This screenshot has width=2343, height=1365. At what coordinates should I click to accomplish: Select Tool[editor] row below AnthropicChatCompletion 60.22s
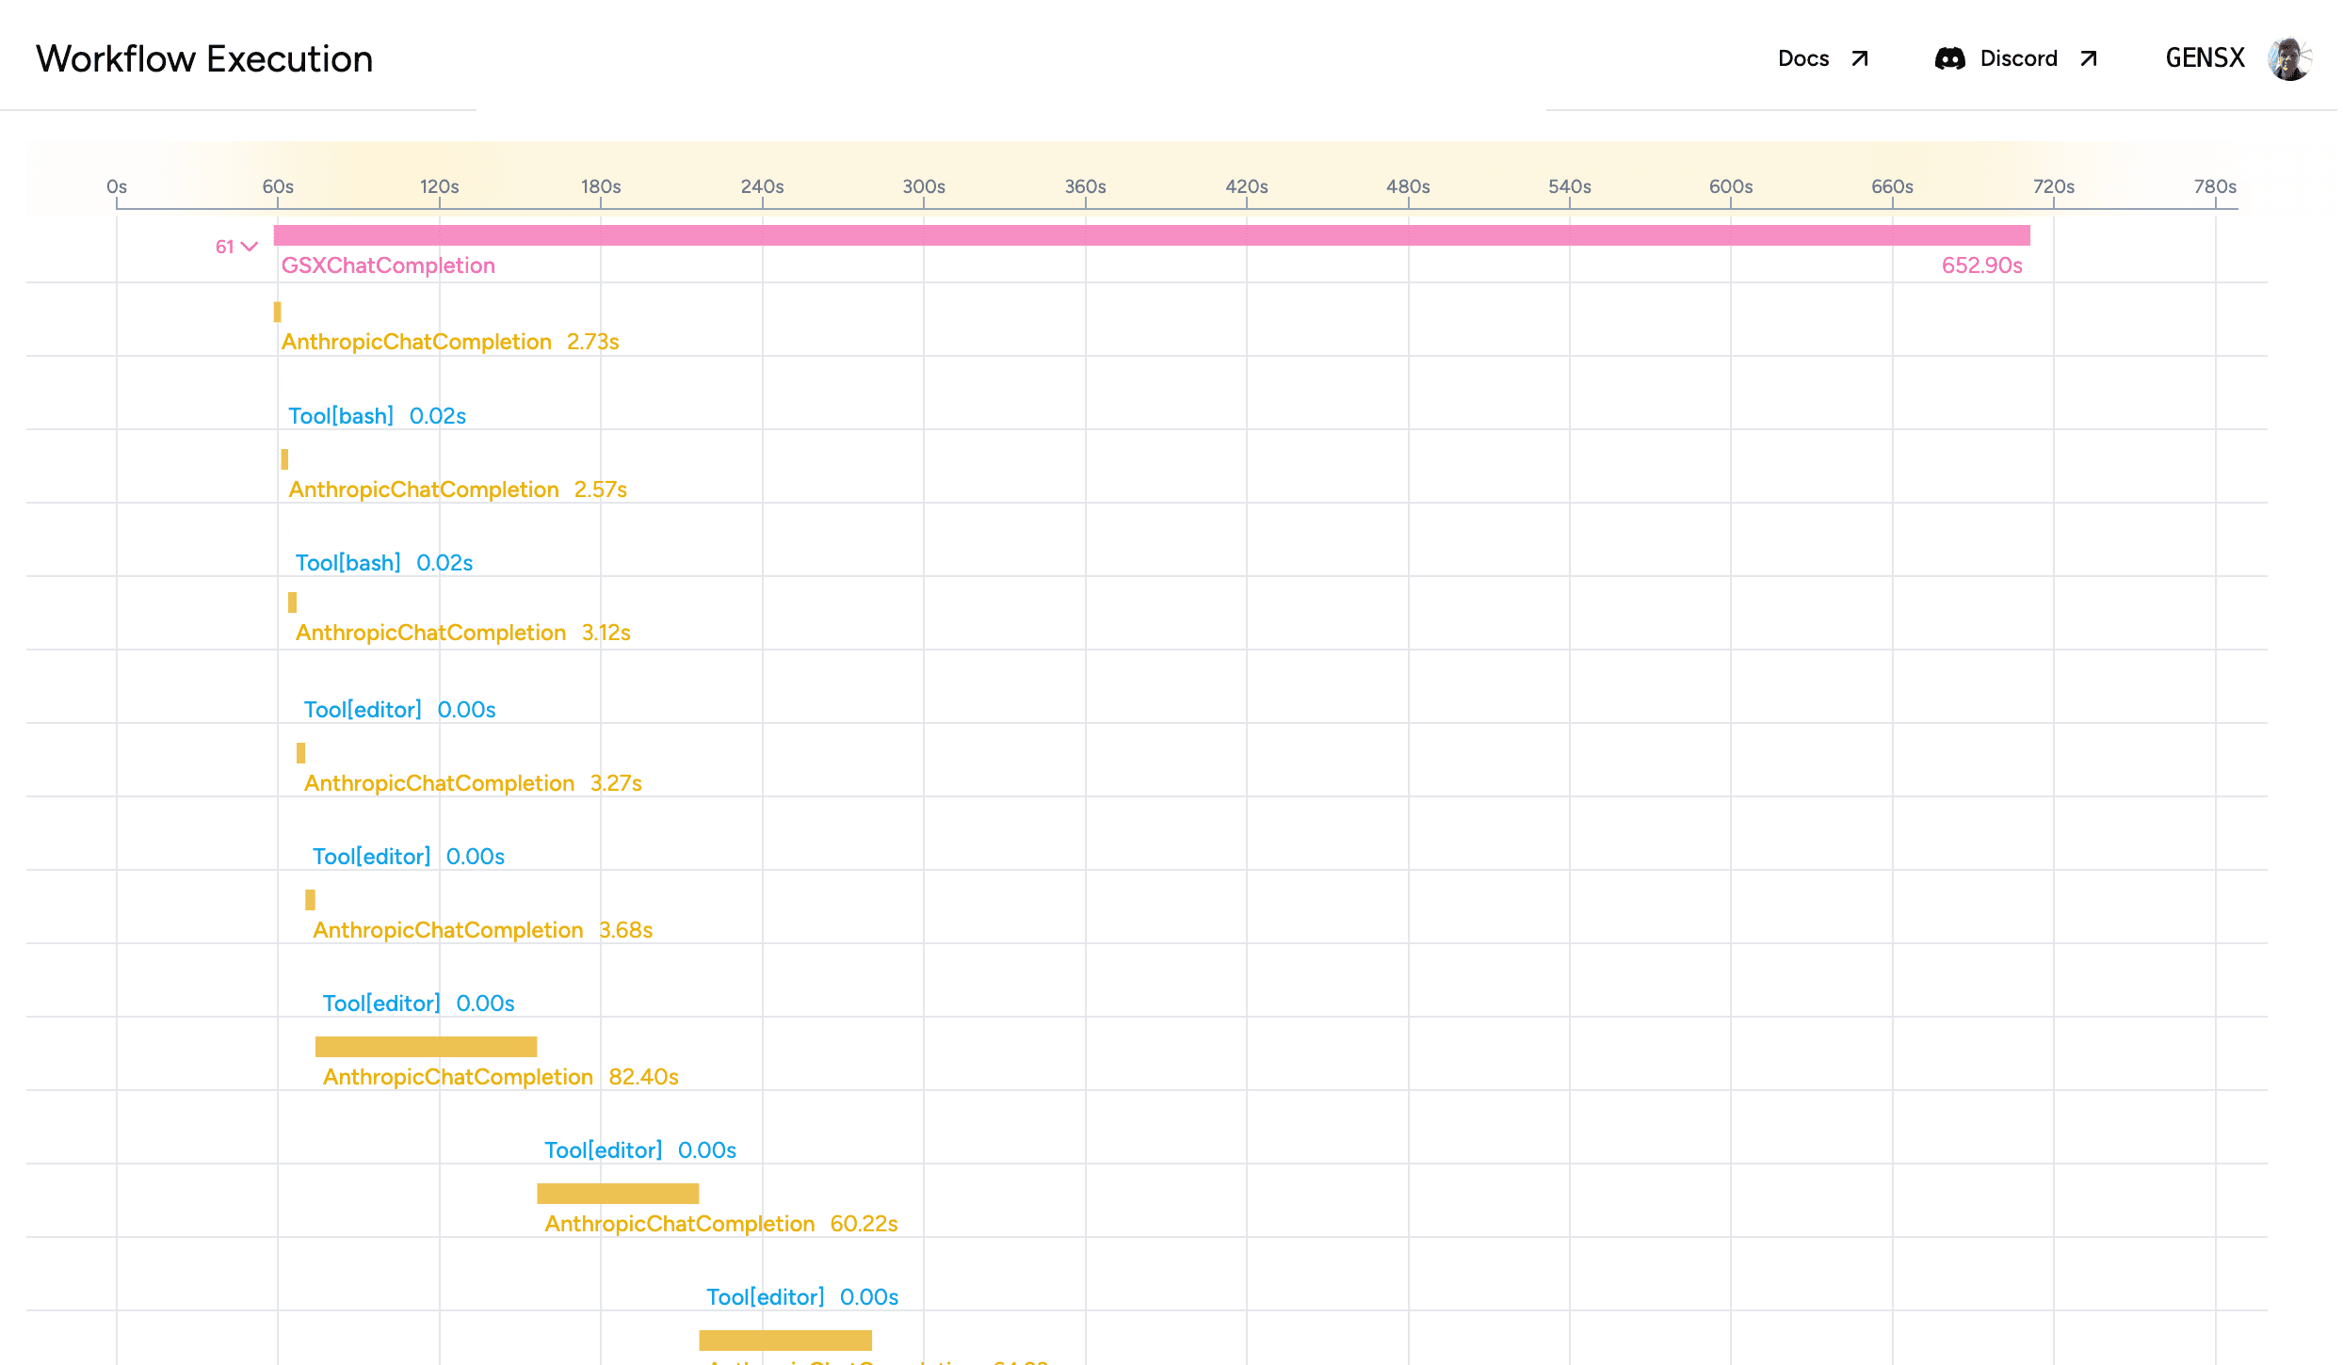click(802, 1297)
